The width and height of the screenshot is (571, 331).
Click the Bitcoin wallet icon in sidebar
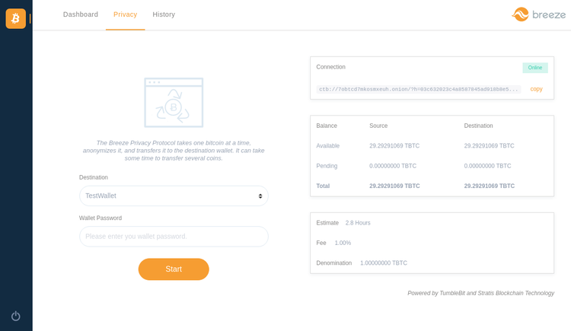click(16, 18)
